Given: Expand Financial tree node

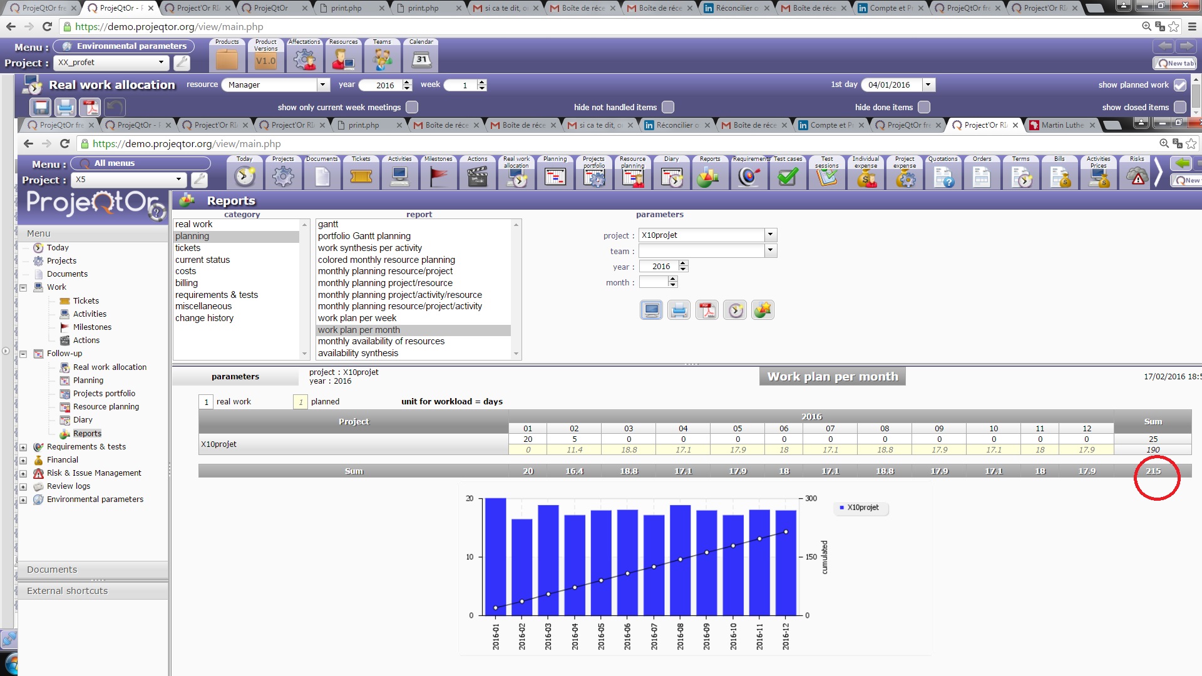Looking at the screenshot, I should (x=23, y=460).
